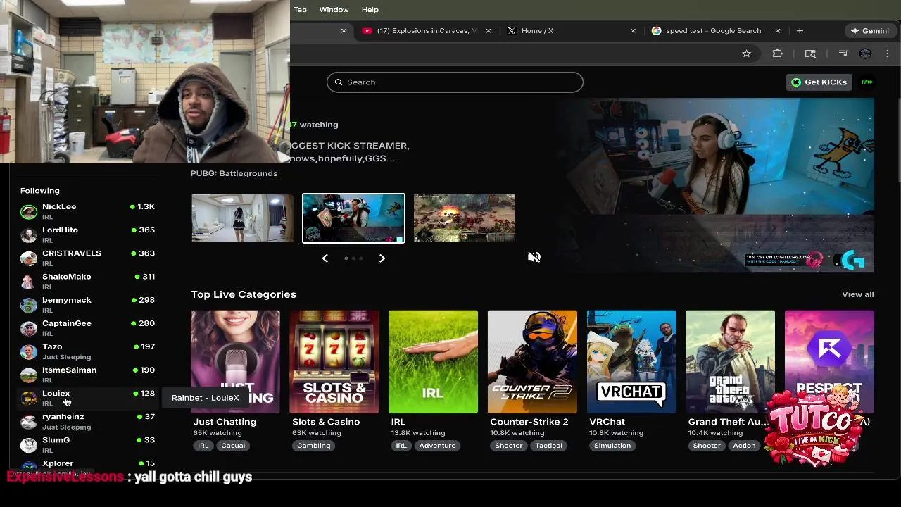Open the Gemini button

coord(870,31)
